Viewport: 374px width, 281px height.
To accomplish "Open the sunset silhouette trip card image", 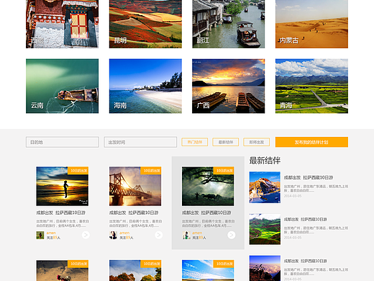I will 63,187.
